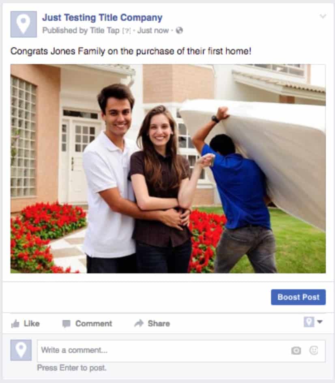
Task: Click the Title Tap publisher name
Action: click(x=105, y=30)
